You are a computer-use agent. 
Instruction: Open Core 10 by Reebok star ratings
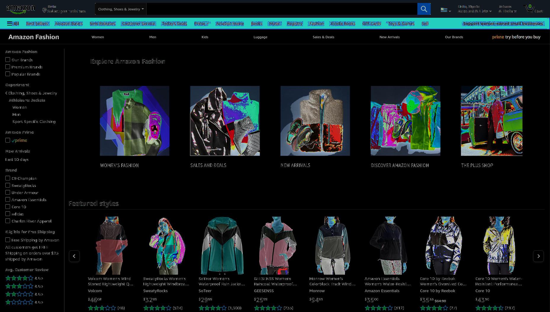pyautogui.click(x=434, y=308)
